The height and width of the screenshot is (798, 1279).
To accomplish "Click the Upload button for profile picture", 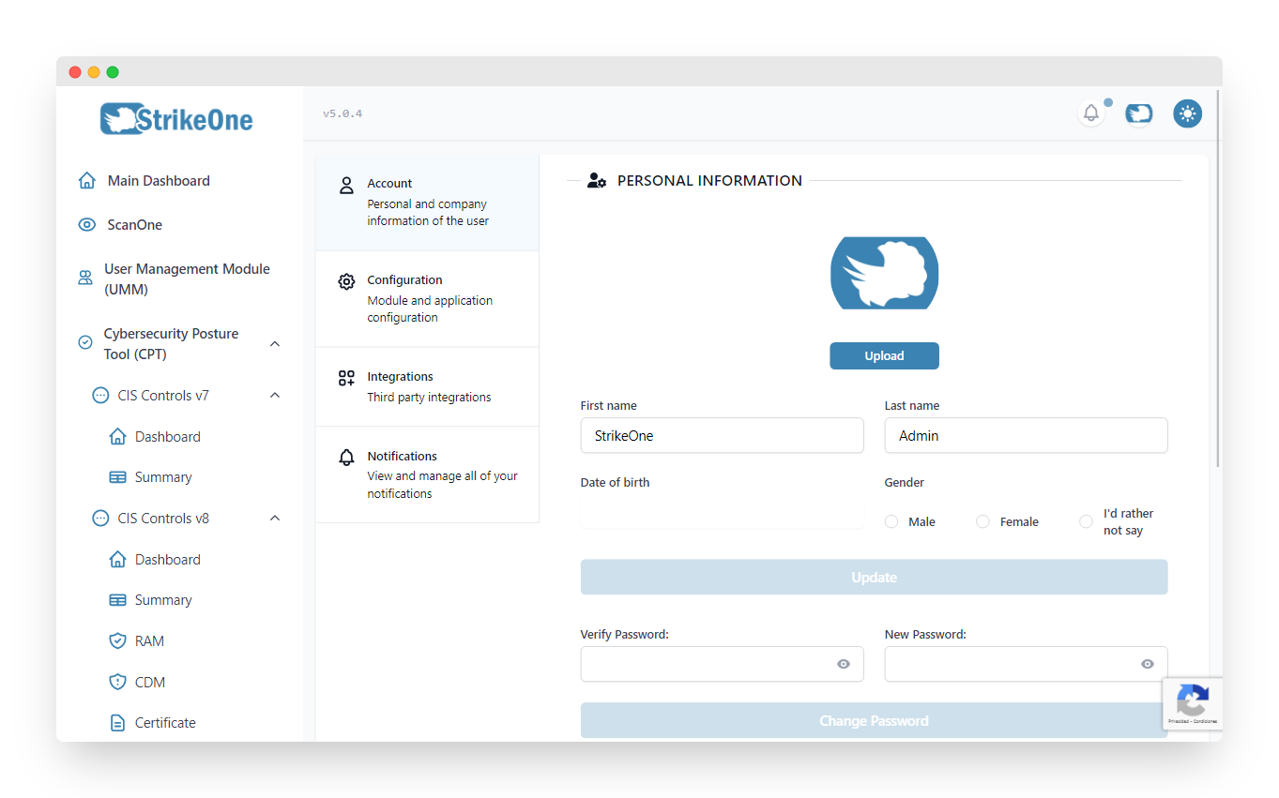I will [883, 355].
